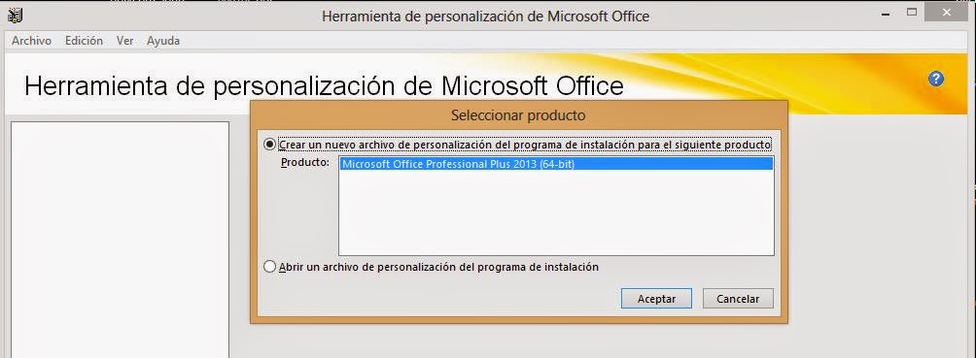Screen dimensions: 976x358
Task: Minimize the Office customization tool window
Action: click(x=887, y=14)
